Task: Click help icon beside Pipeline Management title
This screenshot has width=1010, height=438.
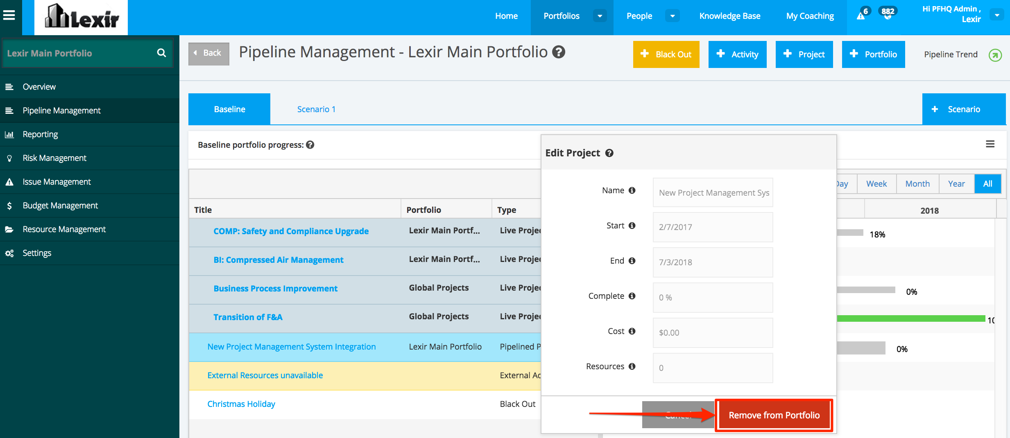Action: [559, 52]
